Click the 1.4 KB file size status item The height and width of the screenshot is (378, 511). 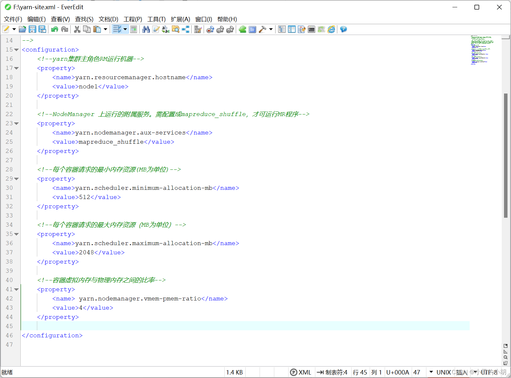click(234, 372)
